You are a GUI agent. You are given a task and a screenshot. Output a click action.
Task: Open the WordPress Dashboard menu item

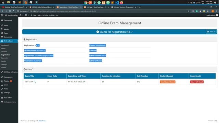[8, 20]
